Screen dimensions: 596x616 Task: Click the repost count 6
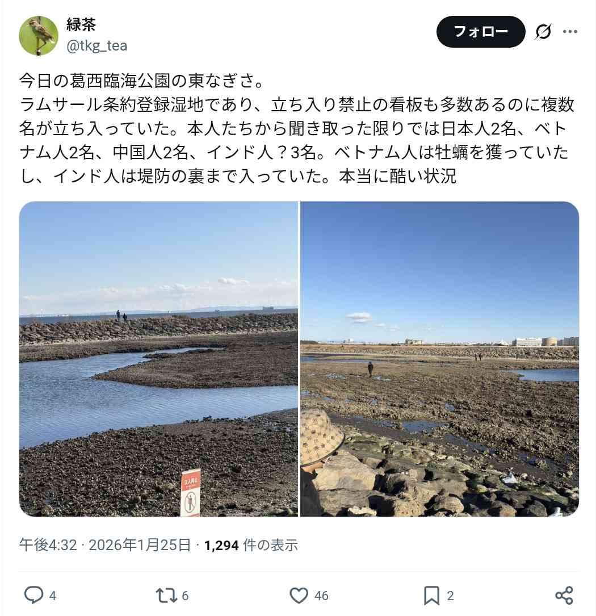click(185, 596)
